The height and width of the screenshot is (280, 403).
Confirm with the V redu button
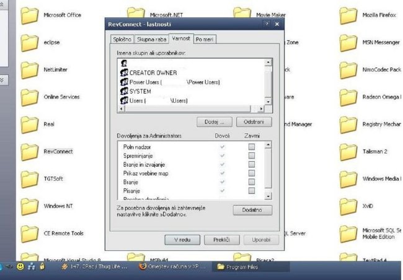182,240
